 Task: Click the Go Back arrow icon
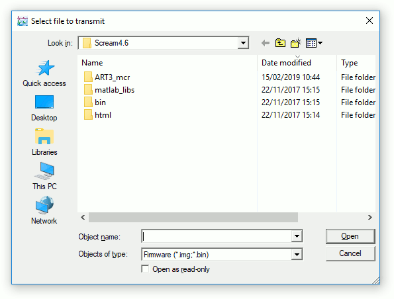click(266, 43)
